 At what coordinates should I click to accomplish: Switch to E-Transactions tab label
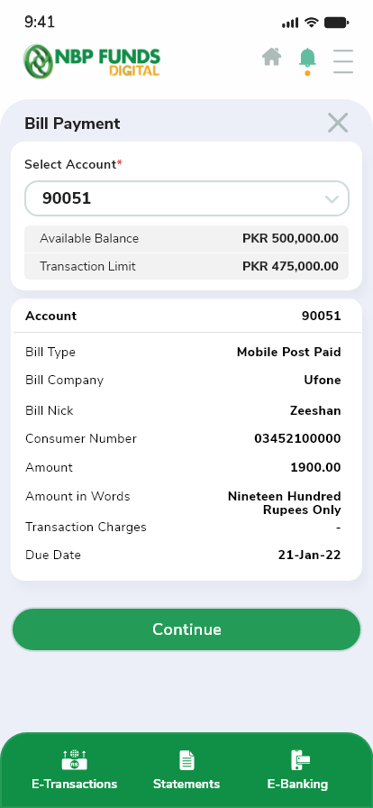[75, 784]
